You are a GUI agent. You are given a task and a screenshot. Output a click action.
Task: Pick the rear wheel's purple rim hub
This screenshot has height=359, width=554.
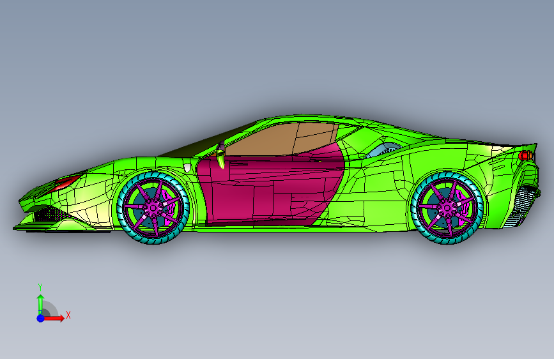tap(447, 208)
